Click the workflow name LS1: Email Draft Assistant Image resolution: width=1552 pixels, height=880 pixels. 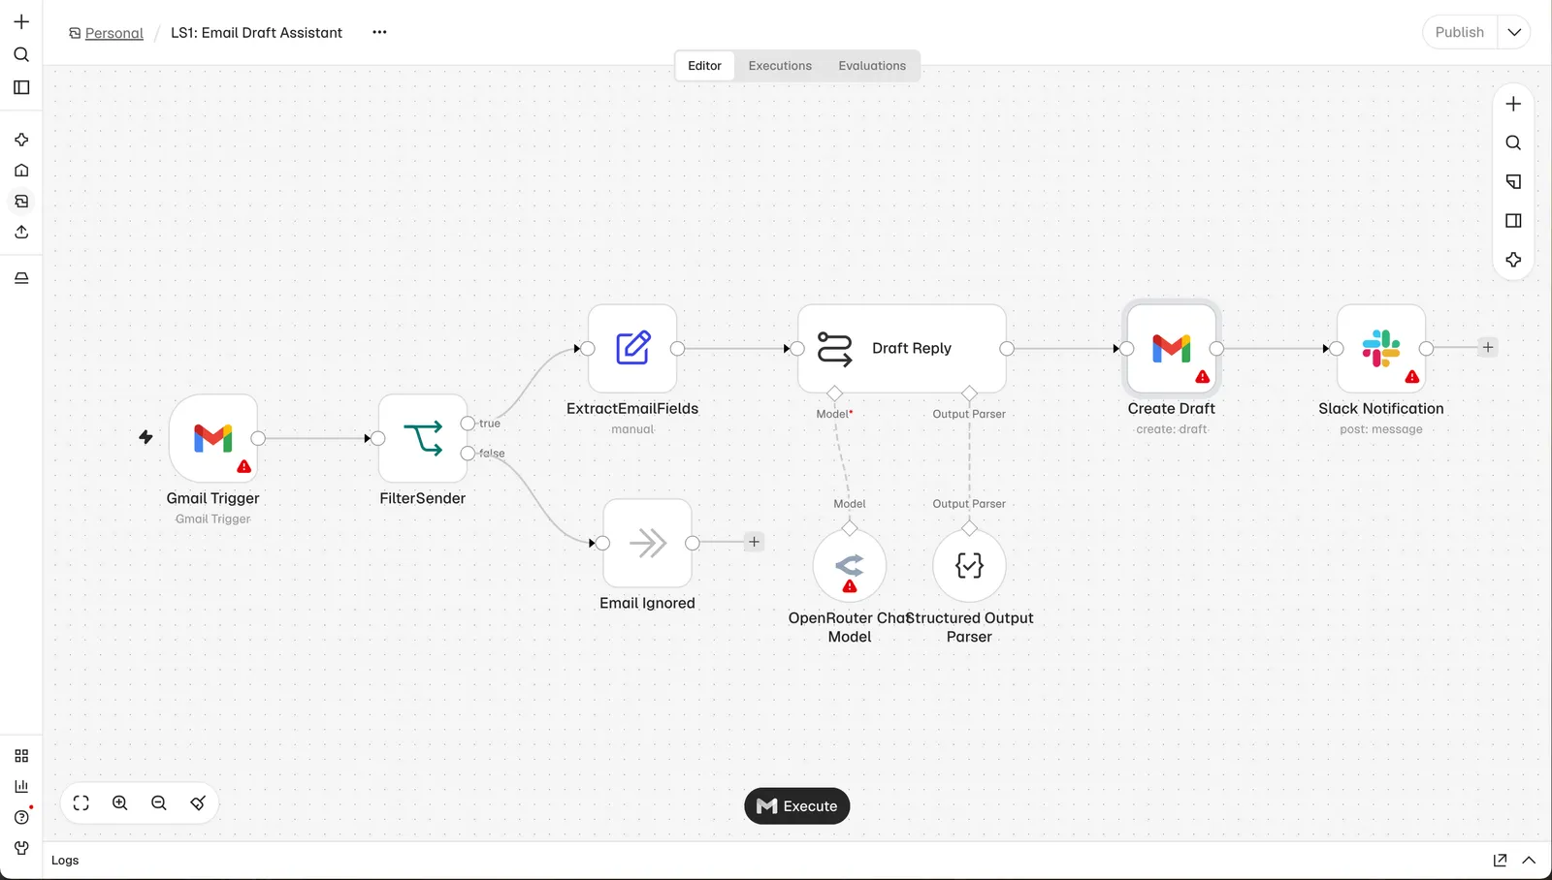256,33
